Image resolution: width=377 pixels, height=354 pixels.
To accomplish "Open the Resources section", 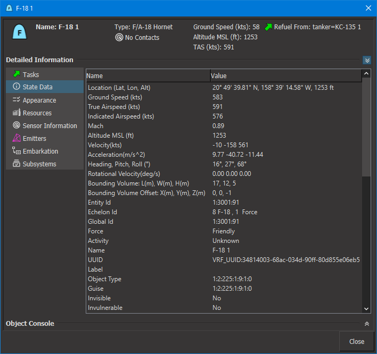I will click(45, 113).
